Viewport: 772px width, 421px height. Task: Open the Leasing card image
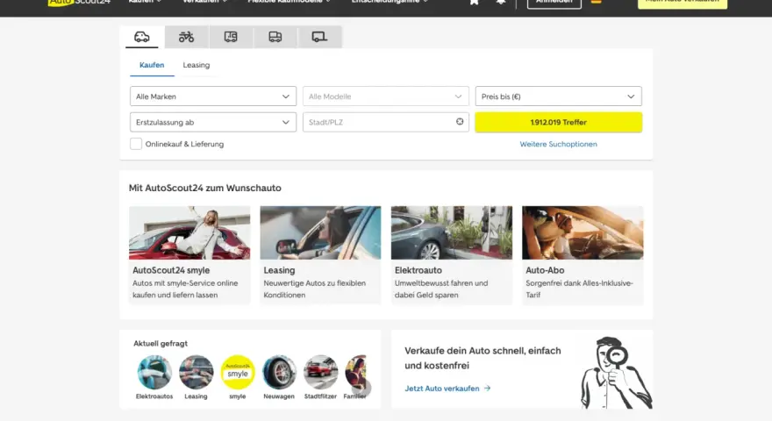(320, 233)
